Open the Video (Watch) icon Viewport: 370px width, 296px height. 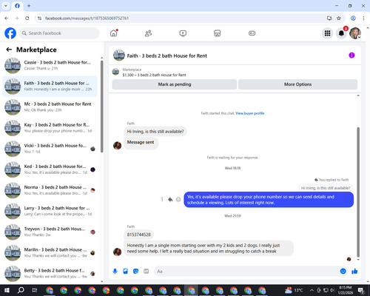[x=183, y=33]
